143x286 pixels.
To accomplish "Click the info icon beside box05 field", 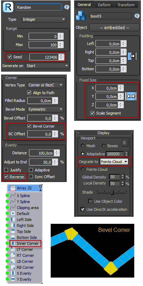I will [137, 16].
